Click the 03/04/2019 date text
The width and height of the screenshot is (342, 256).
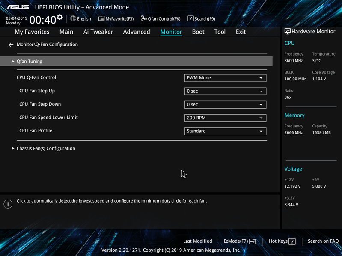pos(17,18)
